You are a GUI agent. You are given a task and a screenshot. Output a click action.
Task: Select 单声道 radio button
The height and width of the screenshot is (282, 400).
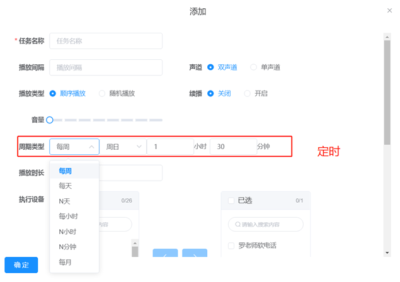254,67
